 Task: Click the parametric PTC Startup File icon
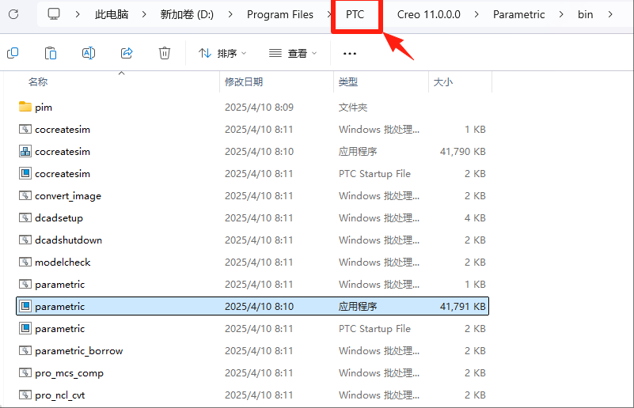click(25, 328)
